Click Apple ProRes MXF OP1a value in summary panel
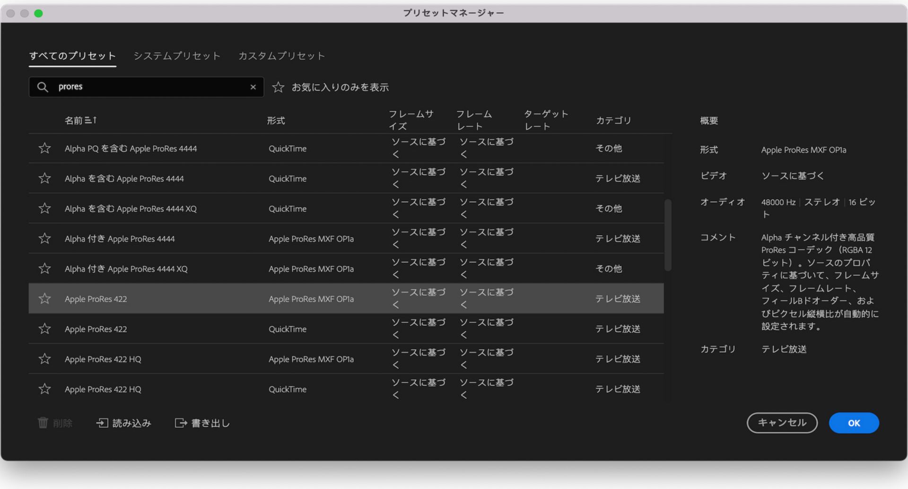Image resolution: width=908 pixels, height=489 pixels. click(803, 150)
